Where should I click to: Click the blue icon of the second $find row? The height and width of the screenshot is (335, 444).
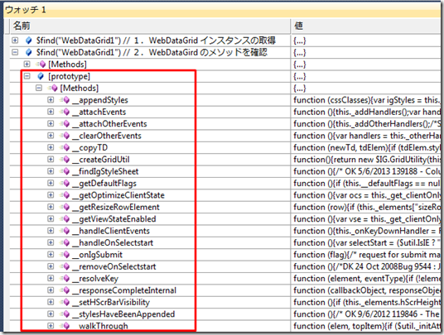click(x=29, y=52)
